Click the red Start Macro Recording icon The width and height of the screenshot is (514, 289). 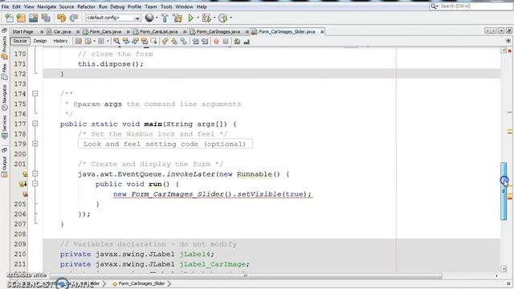click(216, 41)
